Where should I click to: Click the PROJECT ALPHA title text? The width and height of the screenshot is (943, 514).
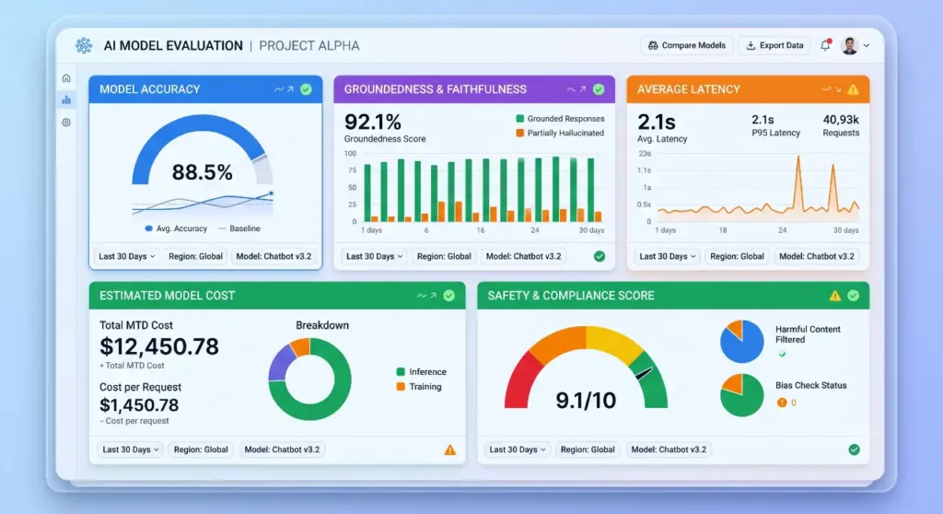309,46
